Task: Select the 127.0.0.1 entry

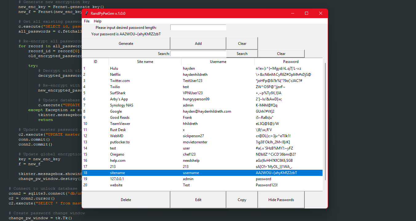Action: click(x=202, y=179)
